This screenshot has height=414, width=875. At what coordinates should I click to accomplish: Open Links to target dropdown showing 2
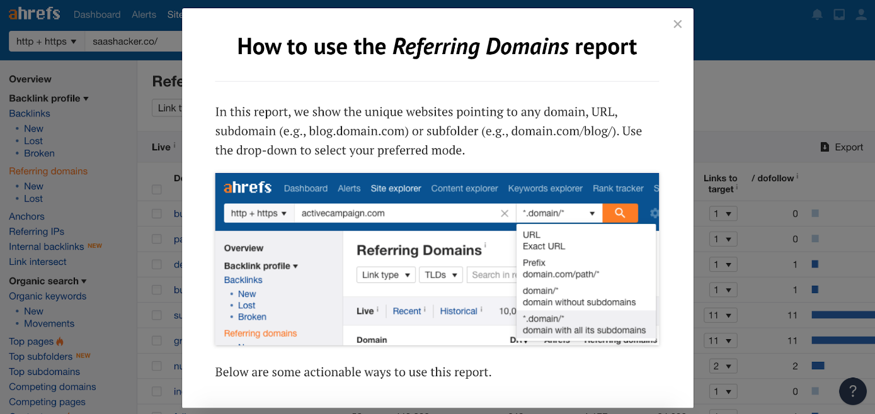coord(723,366)
